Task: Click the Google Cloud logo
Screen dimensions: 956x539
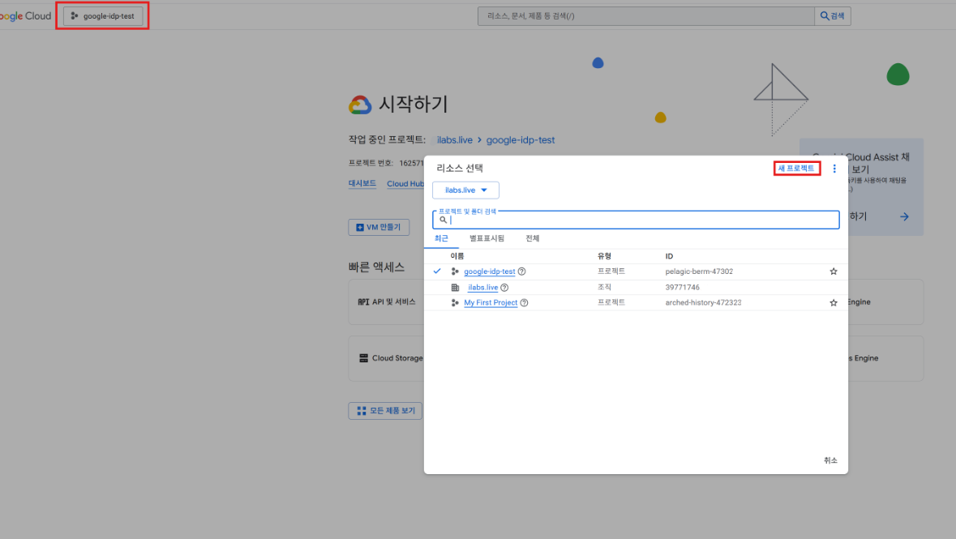Action: pyautogui.click(x=26, y=16)
